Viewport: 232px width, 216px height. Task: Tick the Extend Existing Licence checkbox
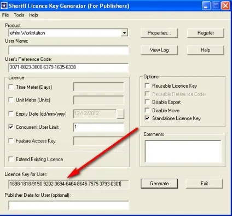(11, 159)
